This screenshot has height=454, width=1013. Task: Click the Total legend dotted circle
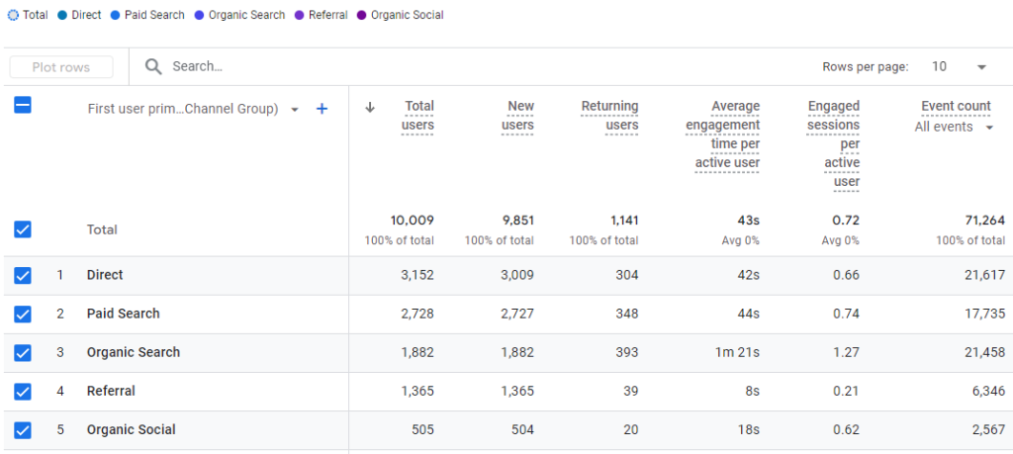click(x=14, y=15)
